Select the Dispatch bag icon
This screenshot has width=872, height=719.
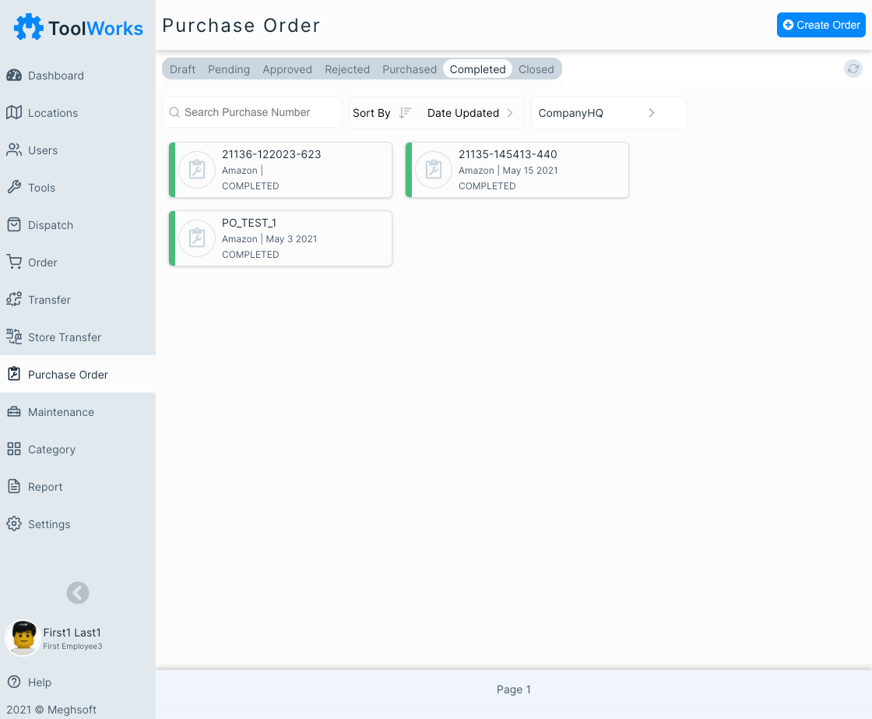tap(14, 225)
